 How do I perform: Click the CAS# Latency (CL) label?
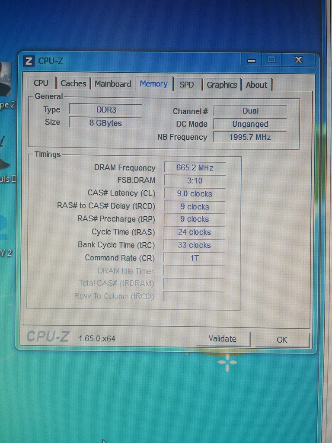click(121, 193)
